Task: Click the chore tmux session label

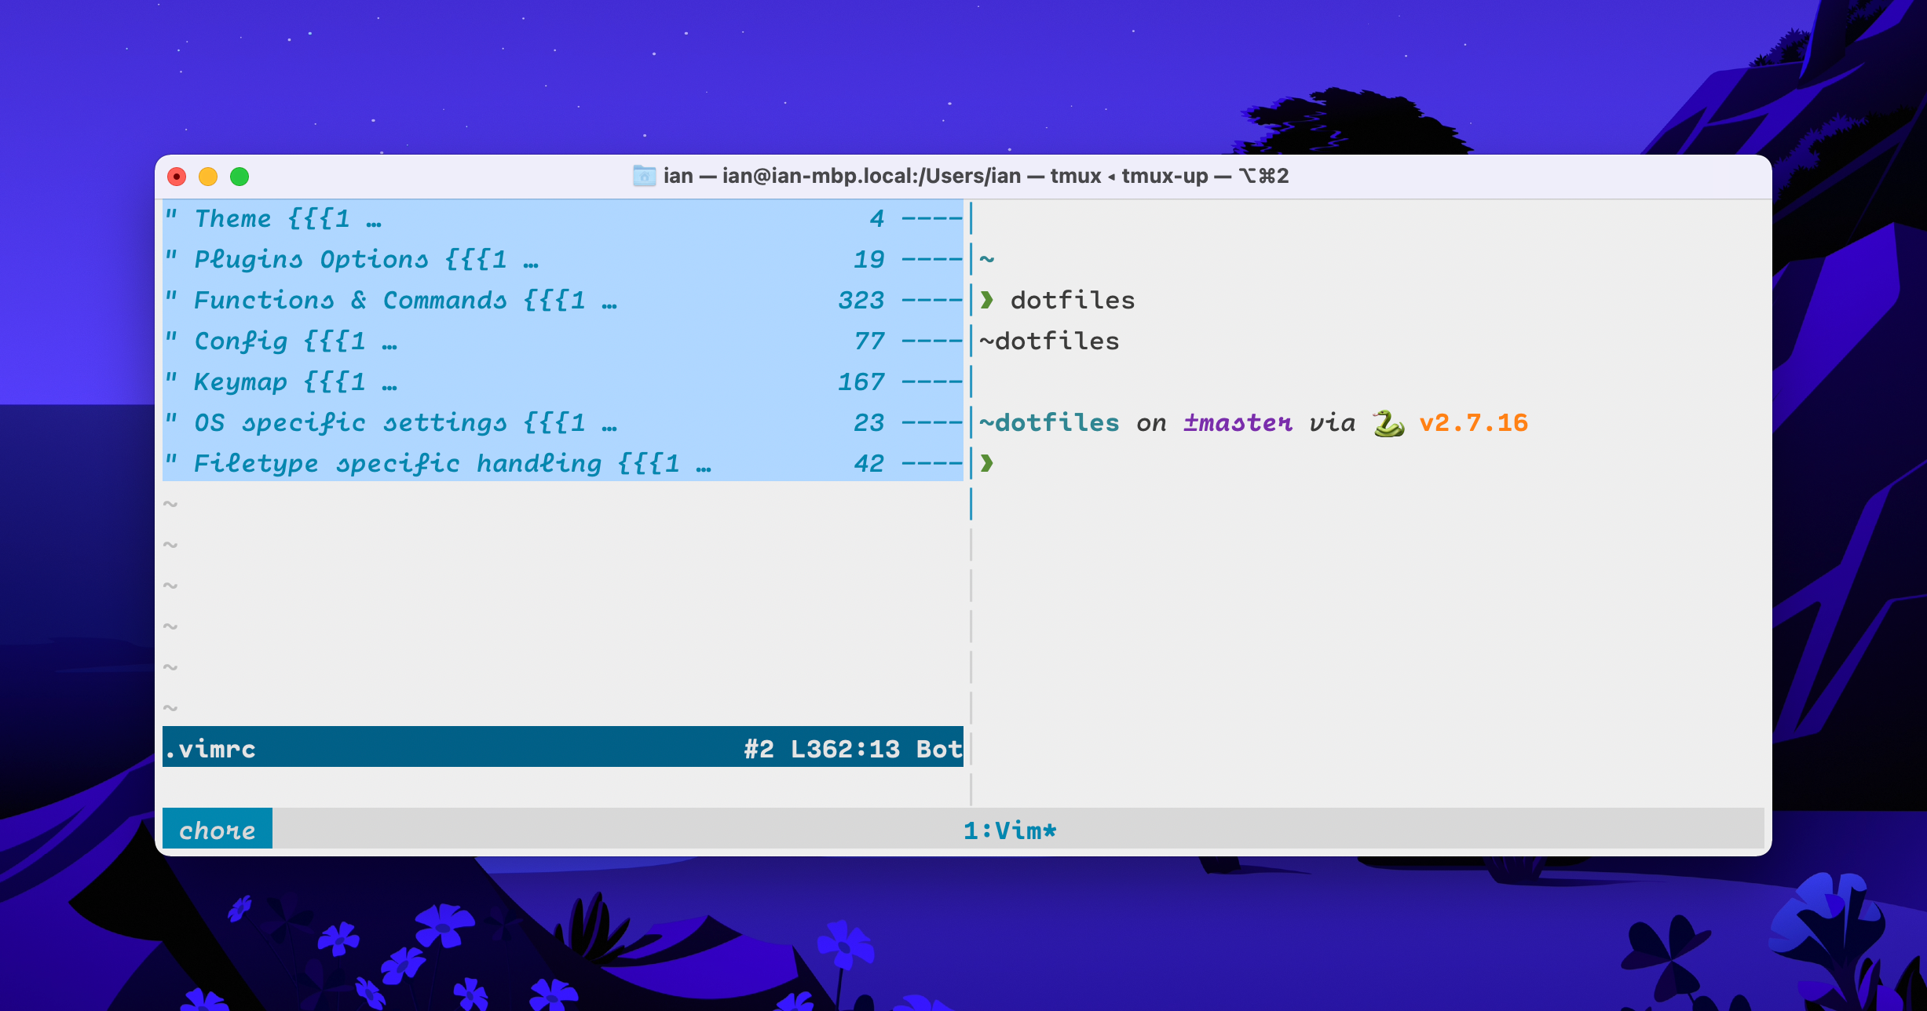Action: pyautogui.click(x=218, y=830)
